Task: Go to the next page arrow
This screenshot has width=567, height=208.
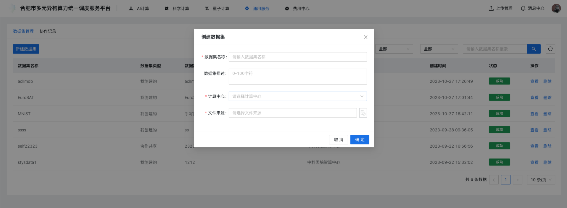Action: coord(517,180)
